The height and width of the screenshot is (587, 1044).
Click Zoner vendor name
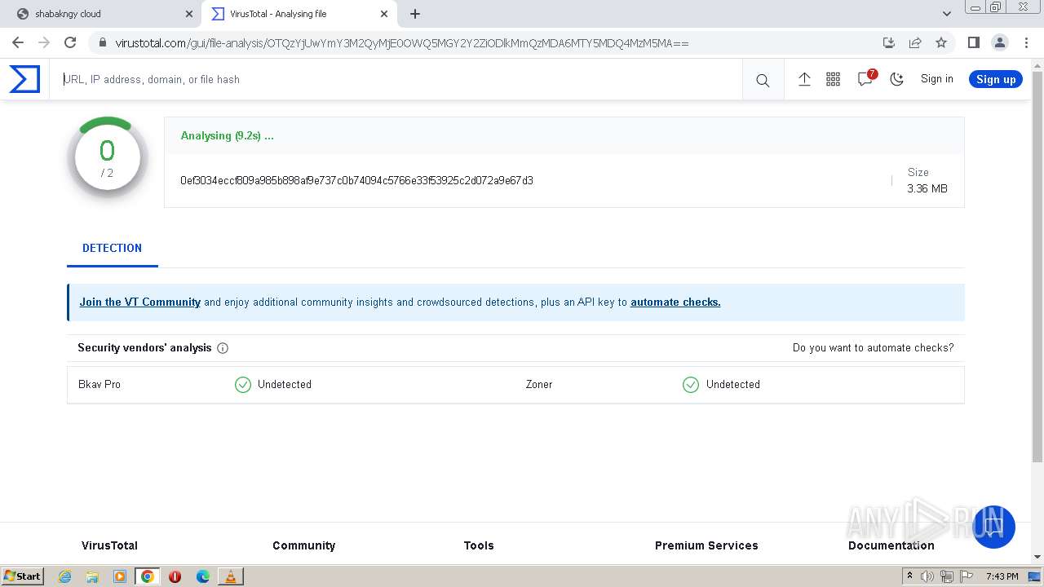pyautogui.click(x=539, y=384)
